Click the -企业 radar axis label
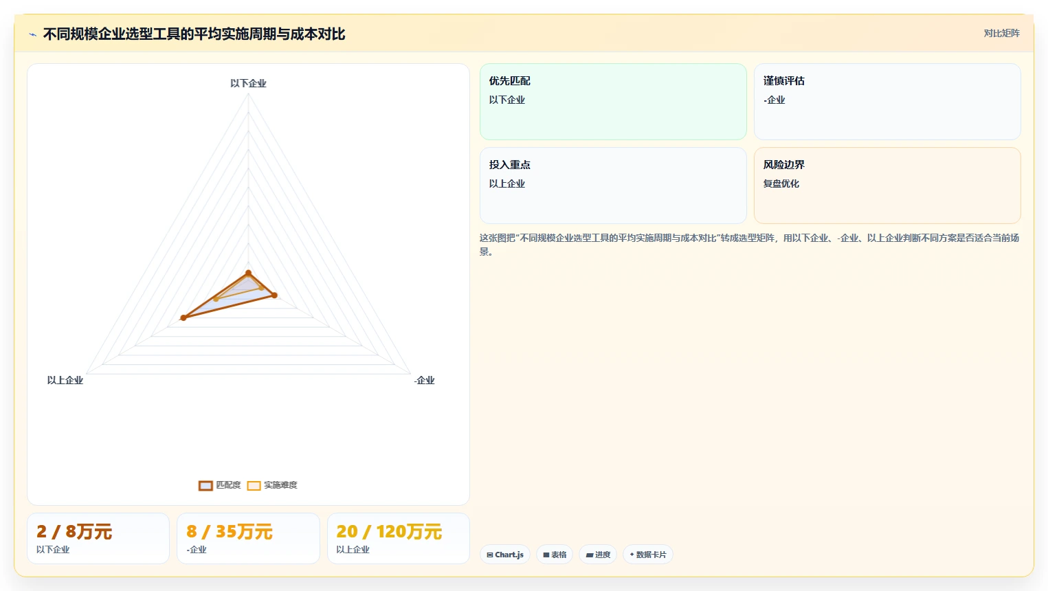The width and height of the screenshot is (1048, 591). tap(425, 380)
